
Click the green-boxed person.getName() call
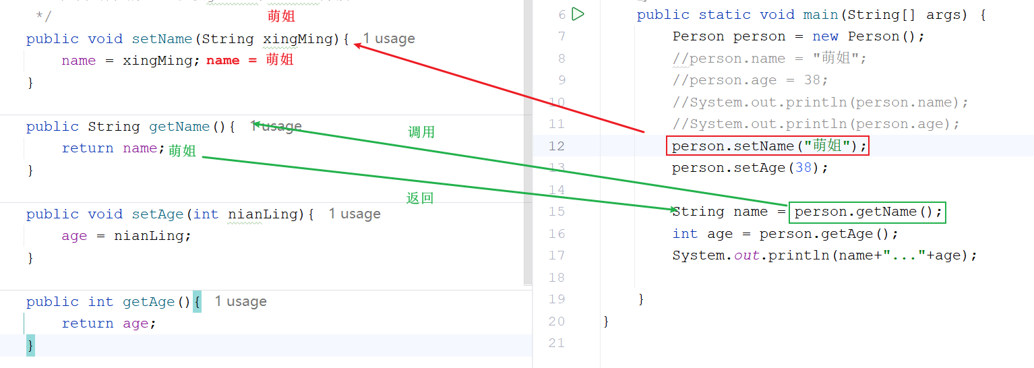867,212
